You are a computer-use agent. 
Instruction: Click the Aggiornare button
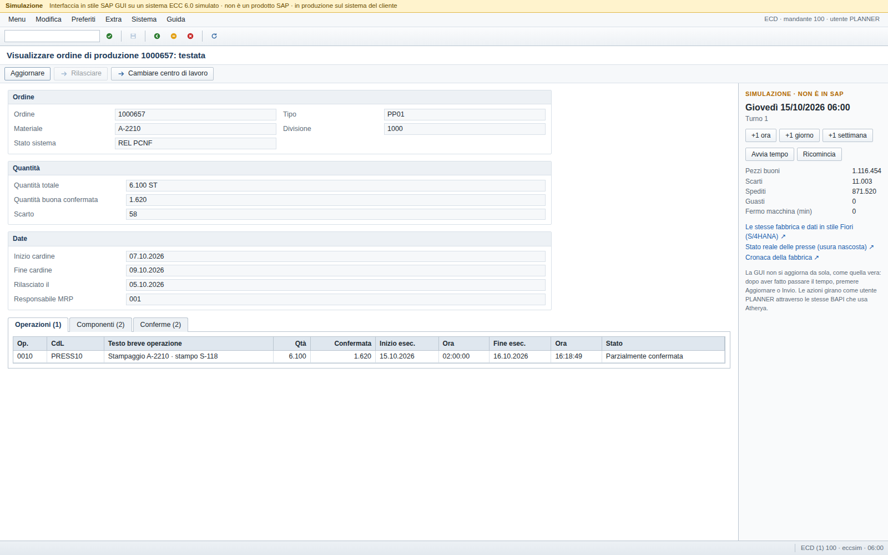point(27,73)
